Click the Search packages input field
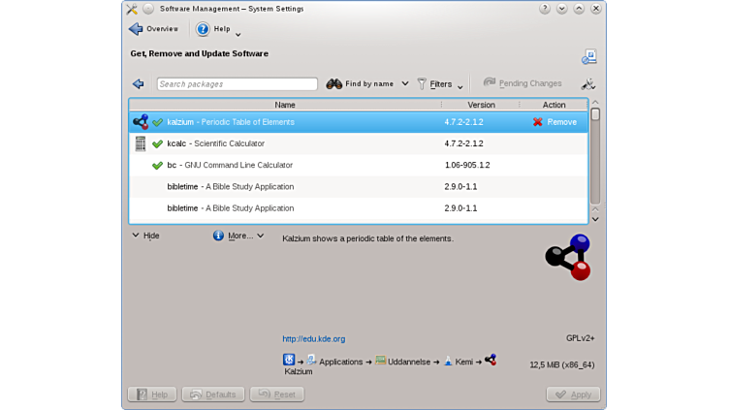This screenshot has width=729, height=410. coord(237,84)
